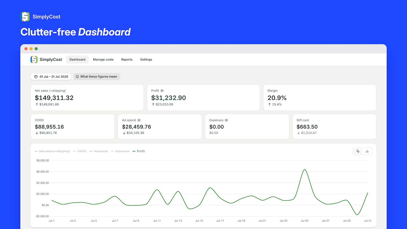The image size is (407, 229).
Task: Click the previous Net sales figure $149,091.88
Action: pyautogui.click(x=49, y=104)
